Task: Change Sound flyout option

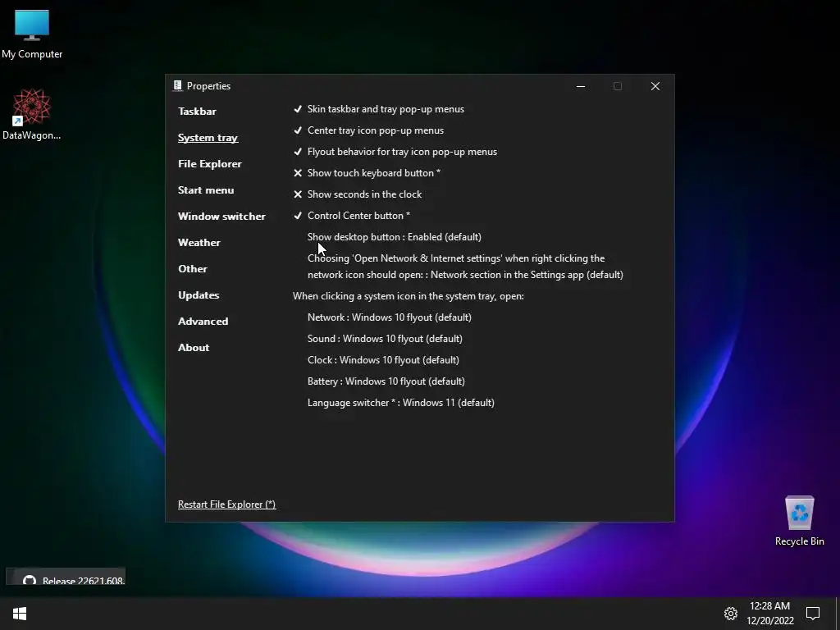Action: pos(385,339)
